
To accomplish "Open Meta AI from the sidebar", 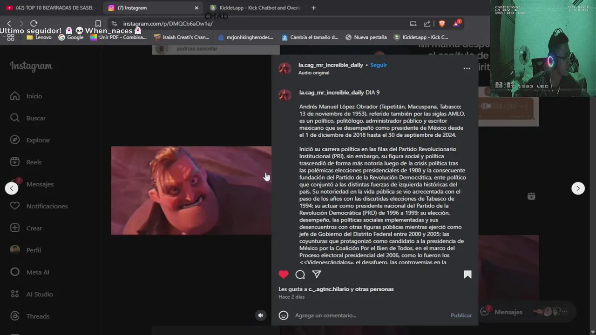I will (x=30, y=272).
